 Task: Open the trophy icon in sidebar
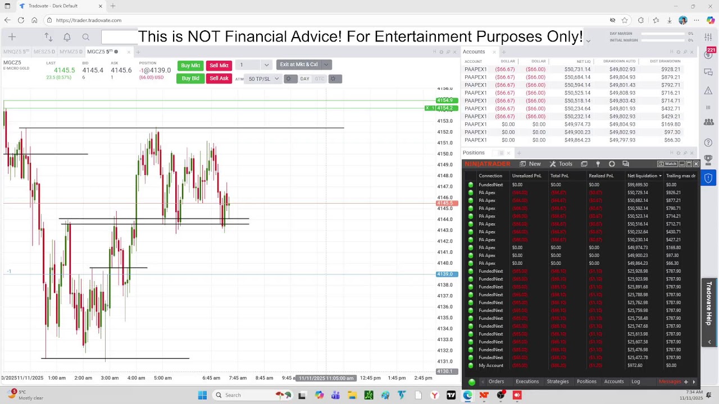pyautogui.click(x=708, y=160)
